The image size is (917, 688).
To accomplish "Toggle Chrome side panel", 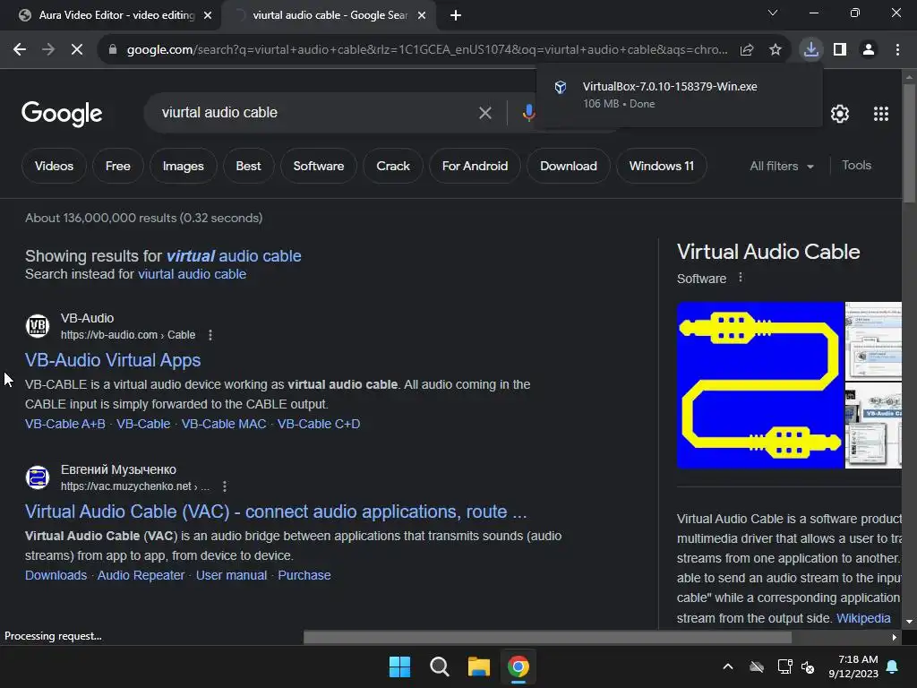I will click(840, 50).
